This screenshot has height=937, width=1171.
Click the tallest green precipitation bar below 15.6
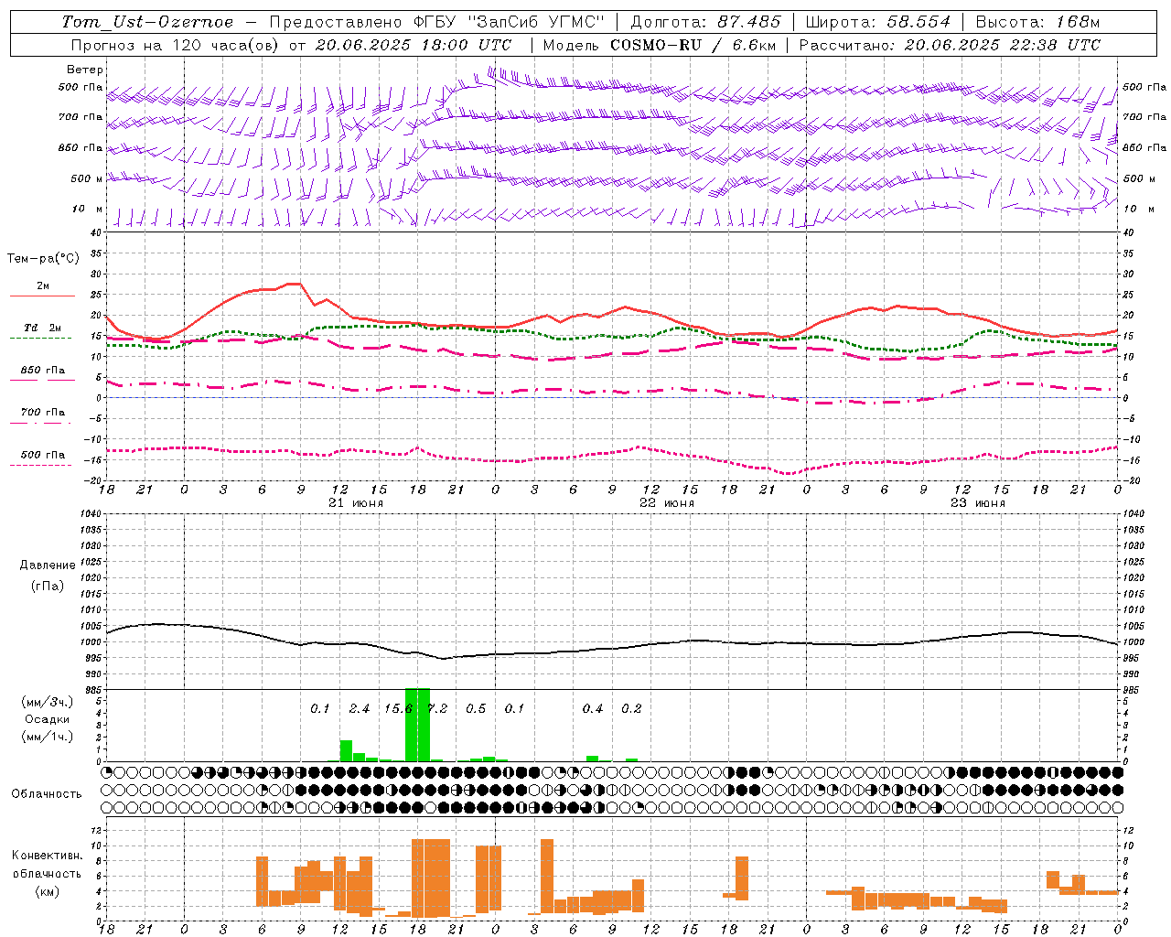[x=412, y=725]
